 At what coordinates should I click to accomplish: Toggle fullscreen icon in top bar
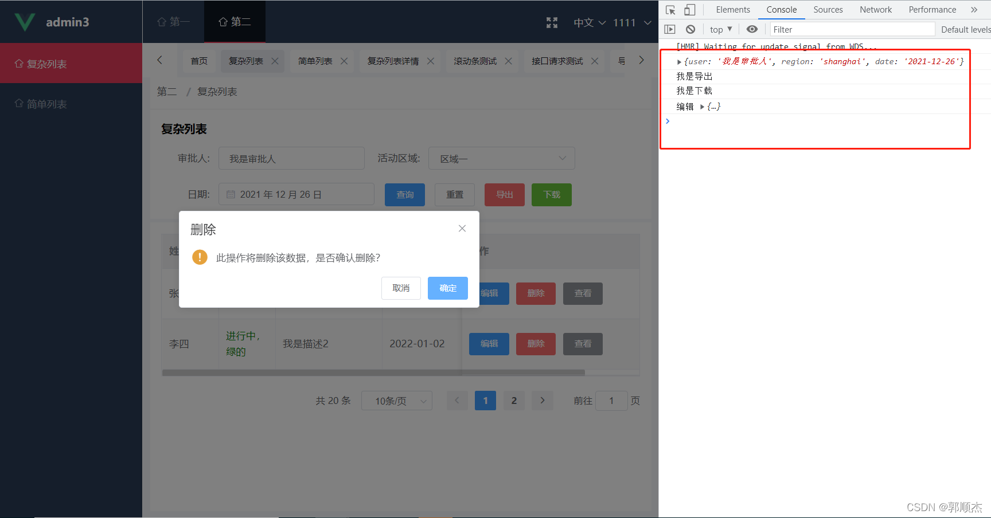[552, 22]
